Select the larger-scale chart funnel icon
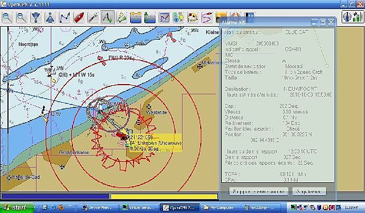Screen dimensions: 365x213 35,18
